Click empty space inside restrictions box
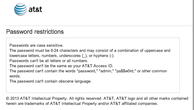Screen dimensions: 194x110 click(136, 86)
